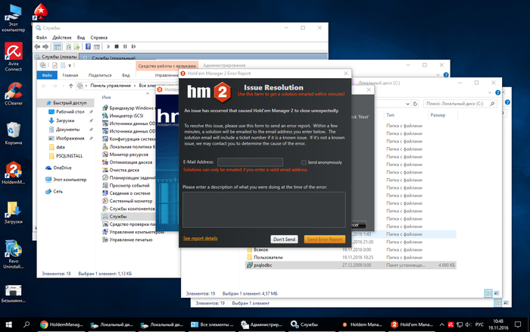
Task: Open Avira Connect desktop icon
Action: pyautogui.click(x=14, y=57)
